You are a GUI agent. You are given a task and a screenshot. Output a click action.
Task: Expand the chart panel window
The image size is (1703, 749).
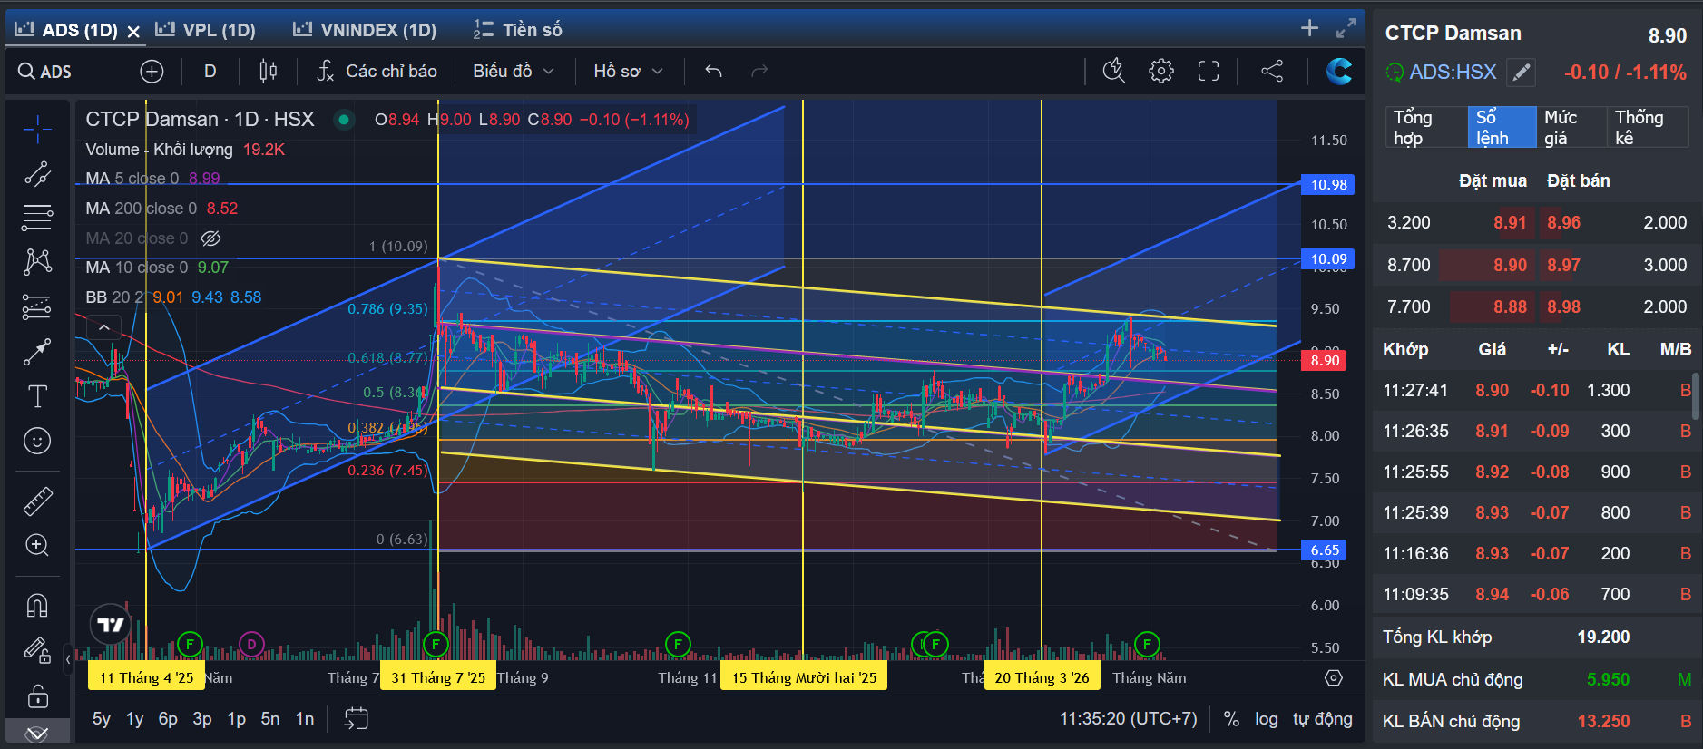pyautogui.click(x=1346, y=28)
